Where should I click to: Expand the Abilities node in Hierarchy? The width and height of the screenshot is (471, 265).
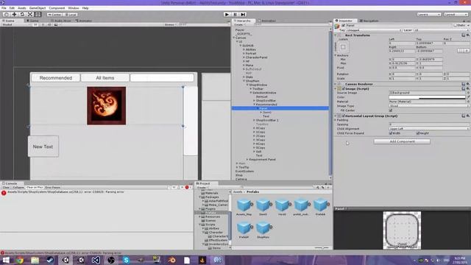[x=244, y=49]
